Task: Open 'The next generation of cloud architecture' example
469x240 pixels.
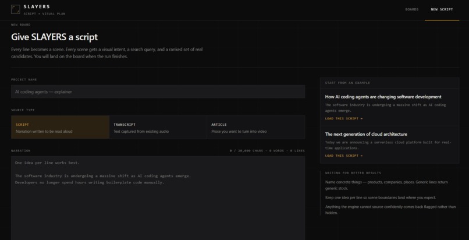Action: (366, 134)
